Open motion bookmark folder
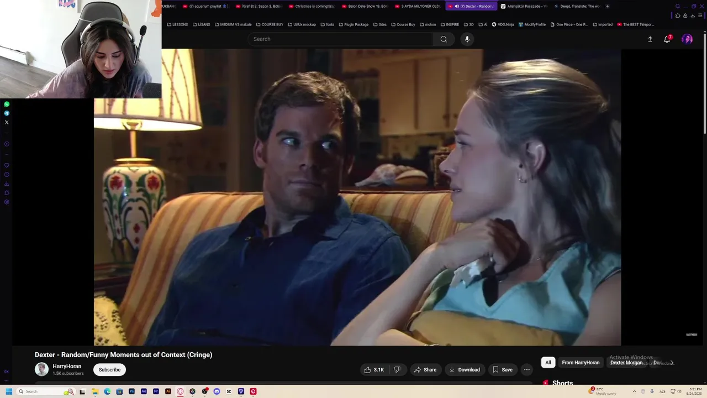Screen dimensions: 707x398 click(x=428, y=24)
